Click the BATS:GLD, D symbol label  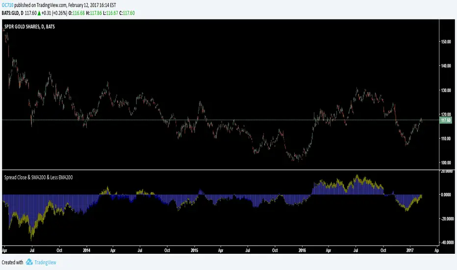pos(13,13)
